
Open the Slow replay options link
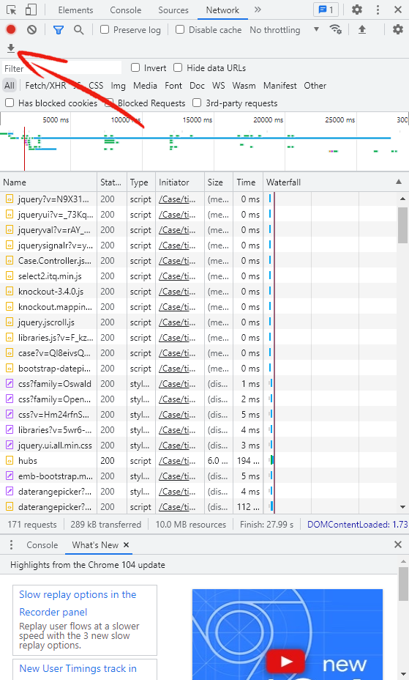(x=78, y=603)
